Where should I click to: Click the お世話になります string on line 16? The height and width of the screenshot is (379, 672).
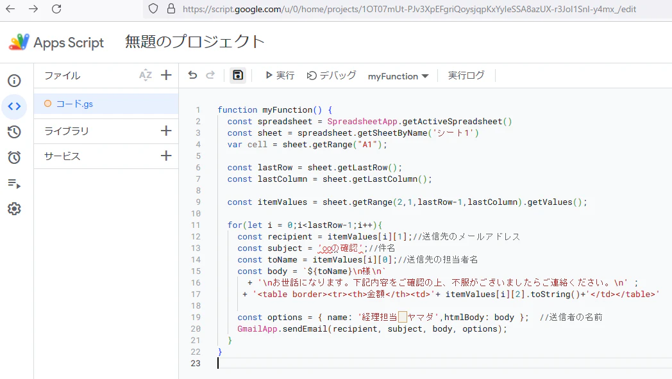[x=442, y=283]
